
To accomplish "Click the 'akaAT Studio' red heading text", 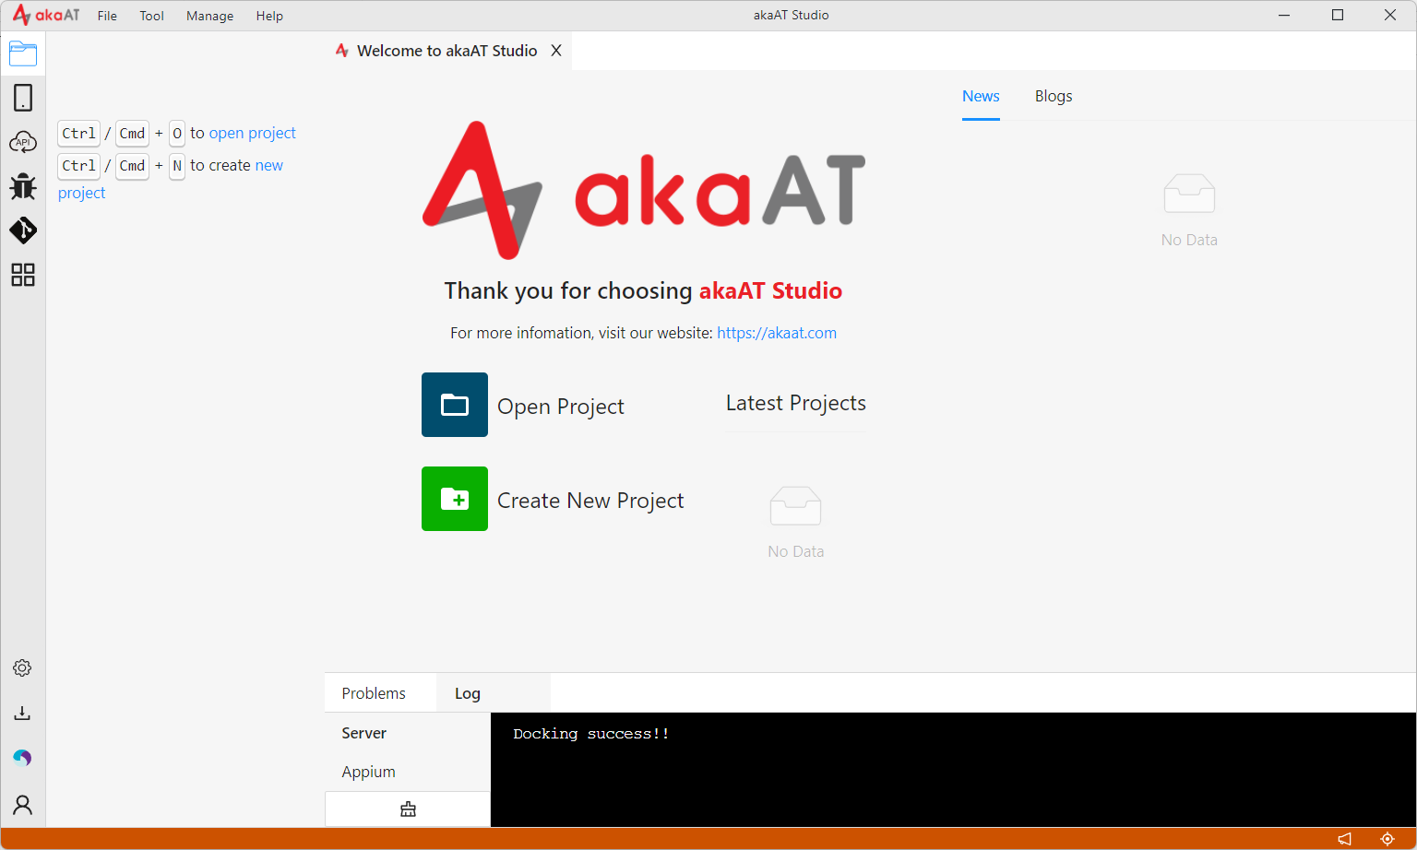I will click(770, 290).
